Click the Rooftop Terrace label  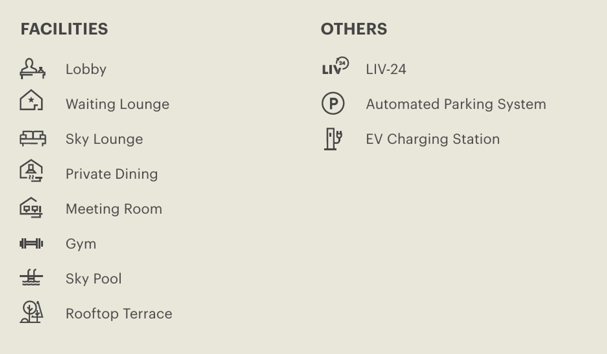[x=119, y=314]
